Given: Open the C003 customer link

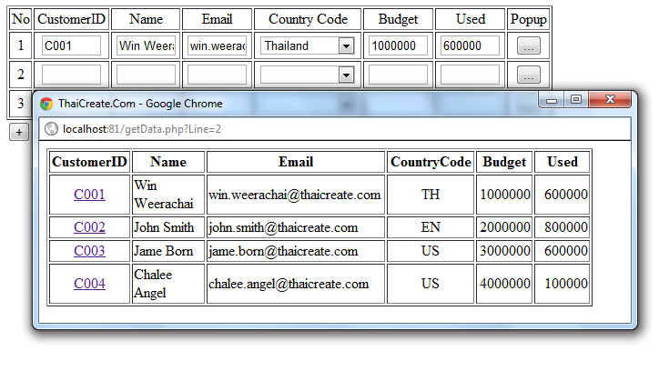Looking at the screenshot, I should pyautogui.click(x=89, y=251).
